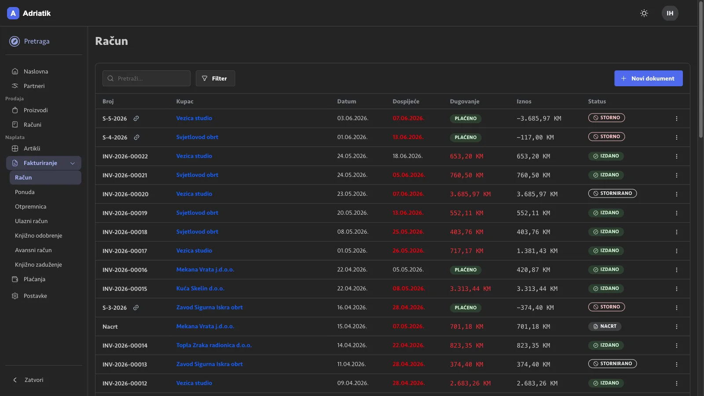Screen dimensions: 704x396
Task: Click the link icon beside S-3-2026
Action: 136,308
